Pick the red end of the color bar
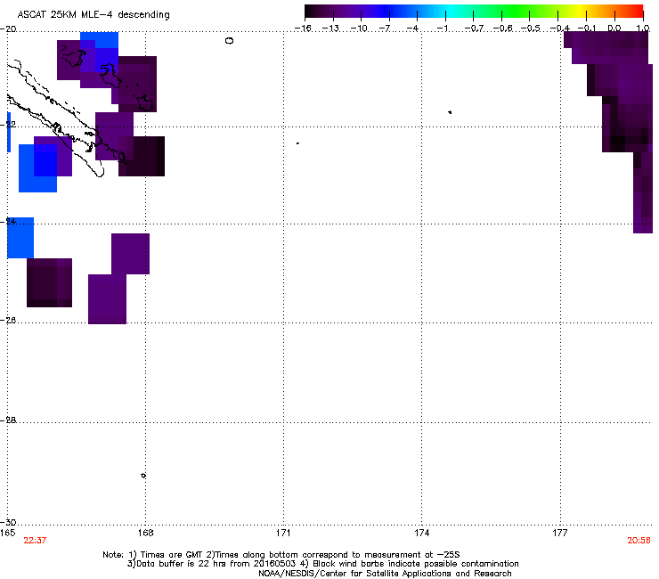The width and height of the screenshot is (659, 579). tap(637, 11)
